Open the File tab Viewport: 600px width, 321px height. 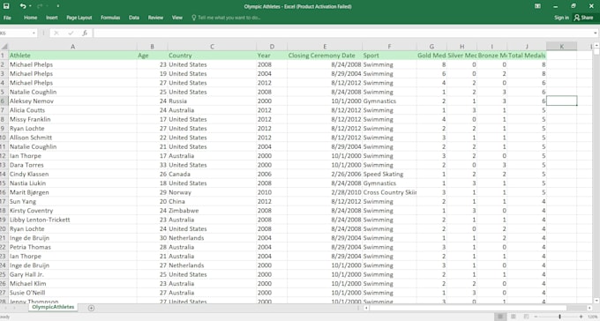[7, 18]
